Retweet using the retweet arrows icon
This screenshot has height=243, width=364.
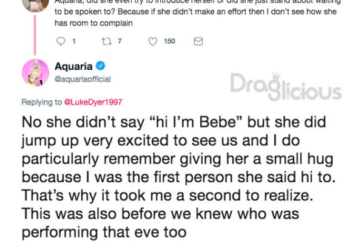click(107, 41)
